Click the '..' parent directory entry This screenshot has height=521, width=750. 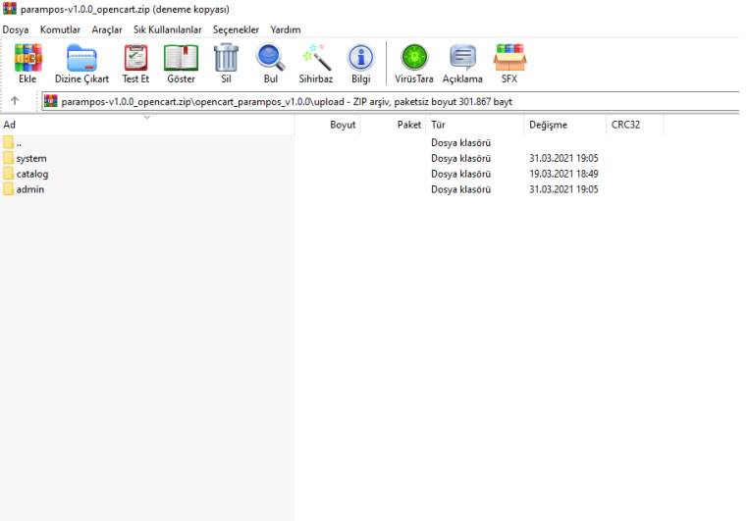pyautogui.click(x=19, y=143)
